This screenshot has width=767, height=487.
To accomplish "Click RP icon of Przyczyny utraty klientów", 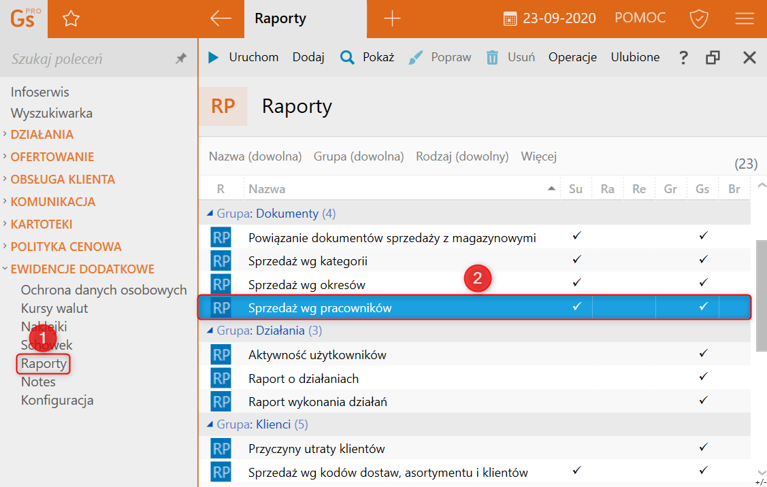I will tap(221, 448).
